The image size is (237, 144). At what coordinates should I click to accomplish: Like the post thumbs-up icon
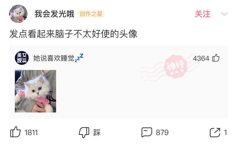15,132
